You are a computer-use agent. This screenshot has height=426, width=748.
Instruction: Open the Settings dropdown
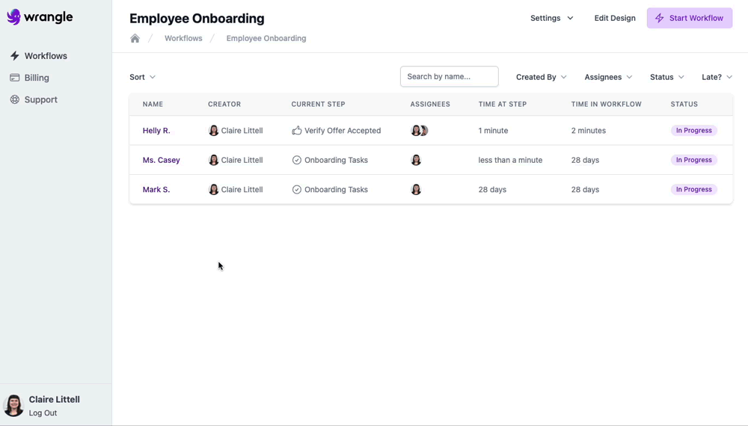pos(551,18)
